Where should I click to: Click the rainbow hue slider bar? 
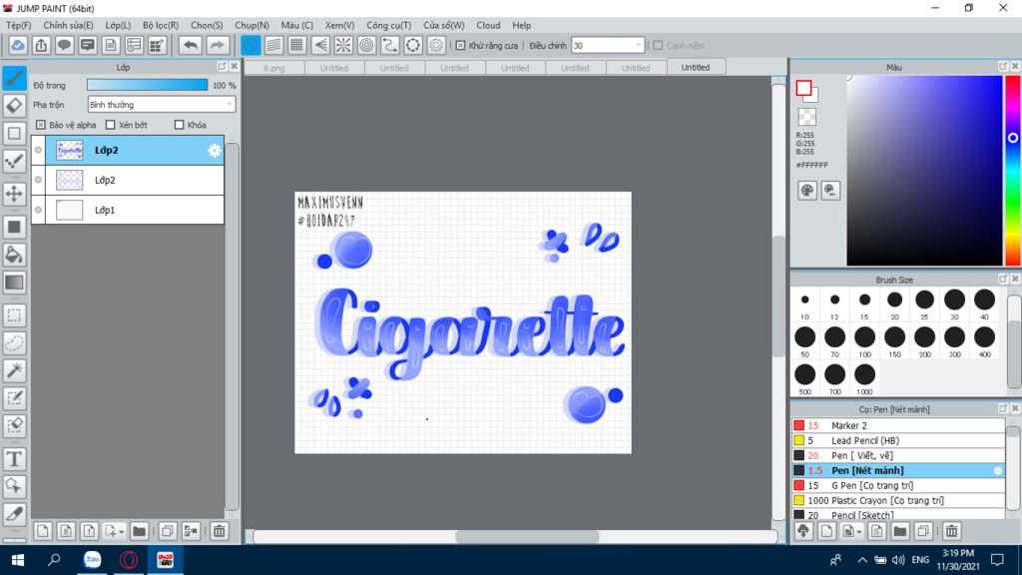(x=1012, y=170)
